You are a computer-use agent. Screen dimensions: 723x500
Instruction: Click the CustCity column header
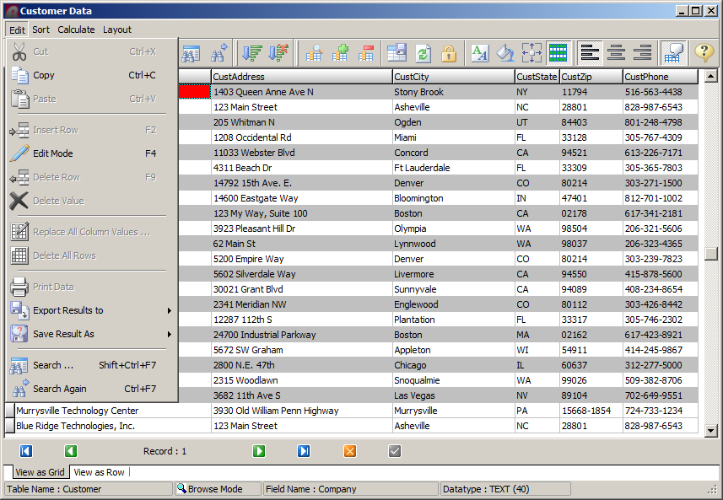452,77
